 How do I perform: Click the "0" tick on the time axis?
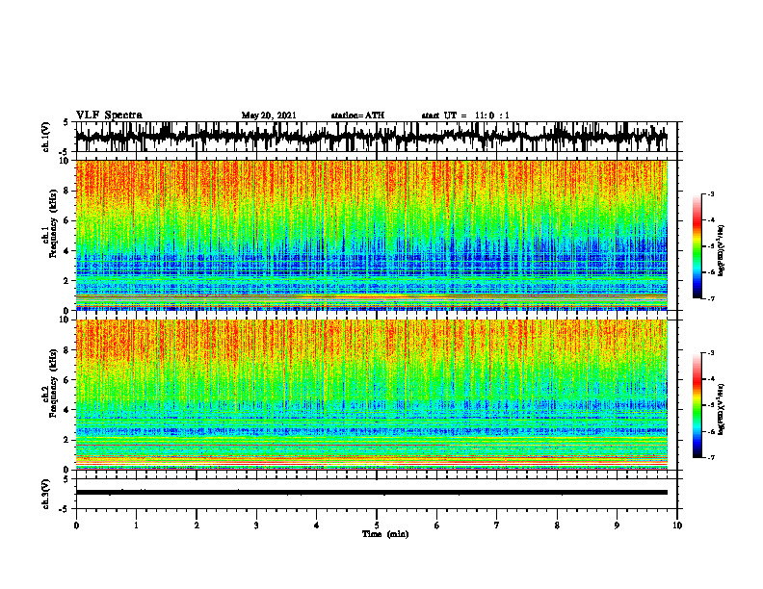pyautogui.click(x=76, y=525)
